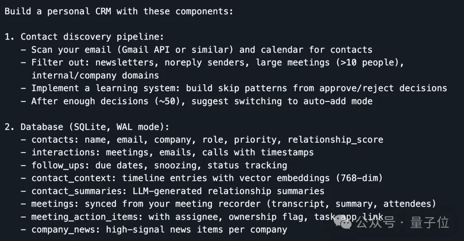Image resolution: width=464 pixels, height=241 pixels.
Task: Click the "contacts:" field list line
Action: (x=207, y=140)
